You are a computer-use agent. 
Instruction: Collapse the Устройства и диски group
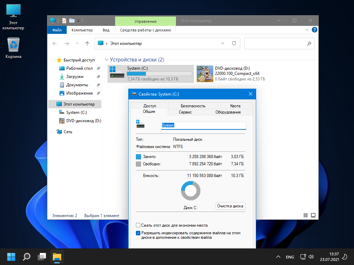click(x=106, y=60)
